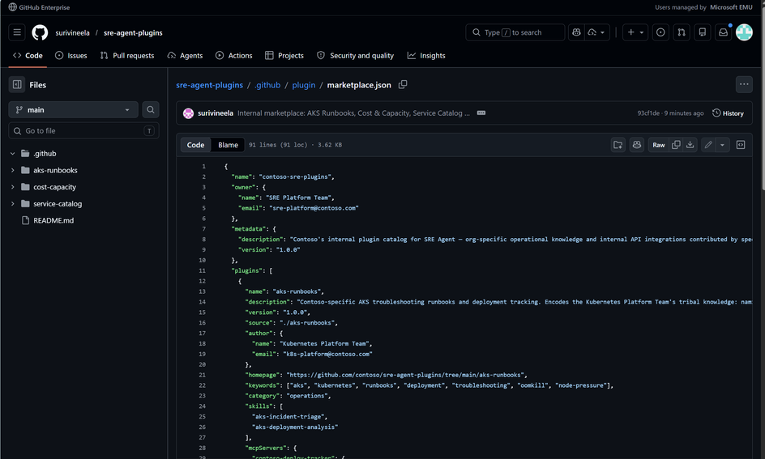Open the user profile avatar menu
Screen dimensions: 765x459
(x=744, y=32)
